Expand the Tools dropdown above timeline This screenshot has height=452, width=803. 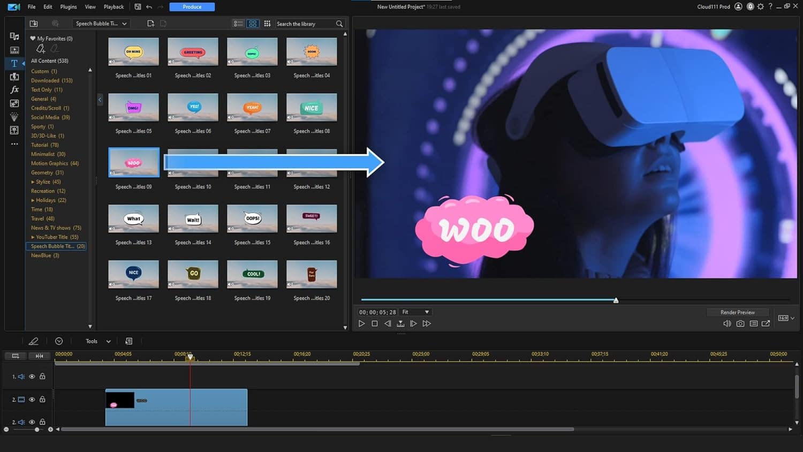pos(98,341)
